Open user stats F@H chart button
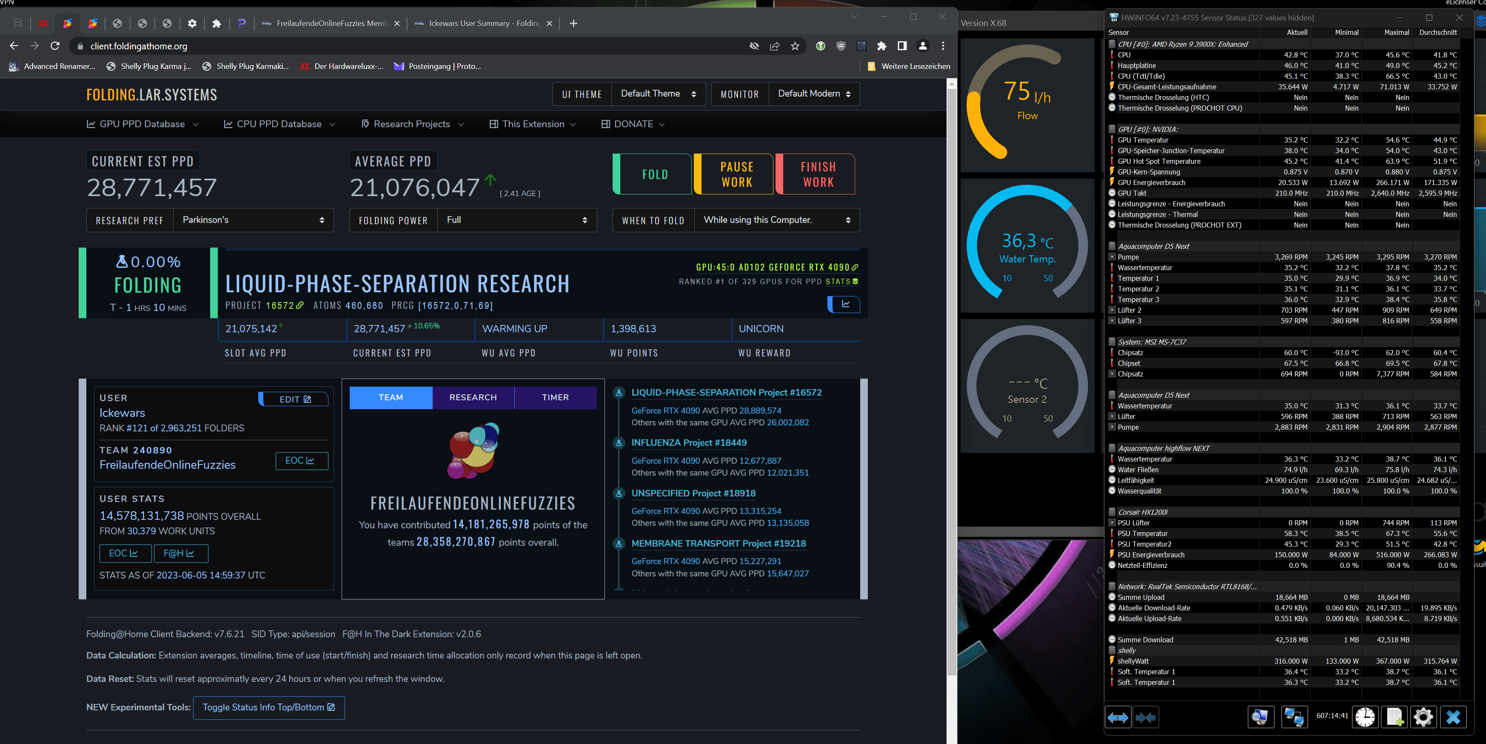The image size is (1486, 744). coord(180,553)
